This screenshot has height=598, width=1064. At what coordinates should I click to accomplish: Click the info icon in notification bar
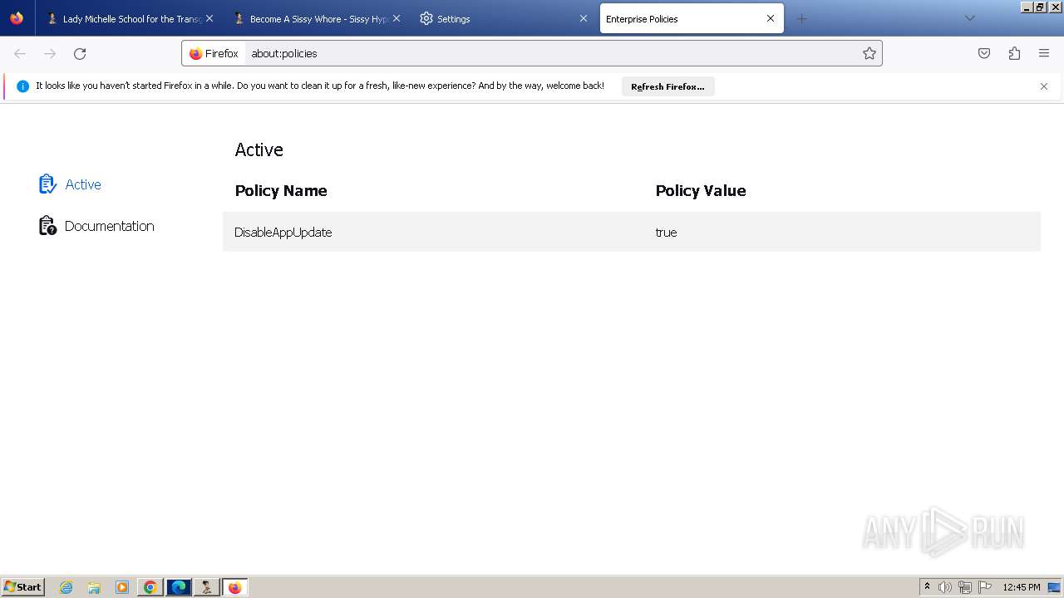[22, 86]
